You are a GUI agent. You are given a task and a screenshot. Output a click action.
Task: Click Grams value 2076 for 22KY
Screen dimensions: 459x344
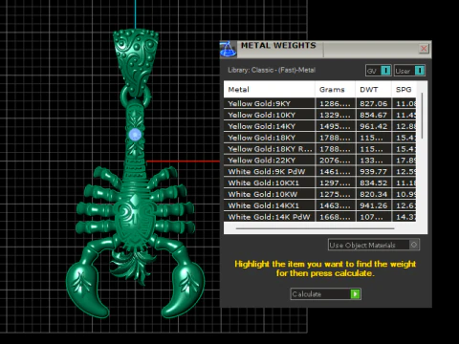coord(335,161)
